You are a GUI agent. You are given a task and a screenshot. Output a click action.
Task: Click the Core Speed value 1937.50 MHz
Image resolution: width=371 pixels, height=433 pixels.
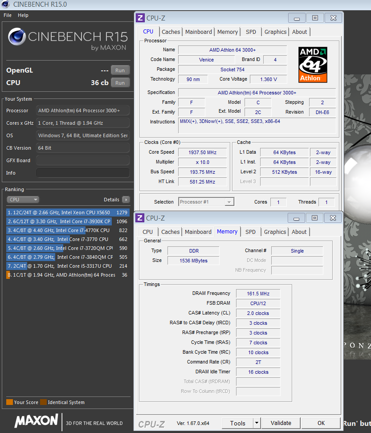click(x=202, y=152)
